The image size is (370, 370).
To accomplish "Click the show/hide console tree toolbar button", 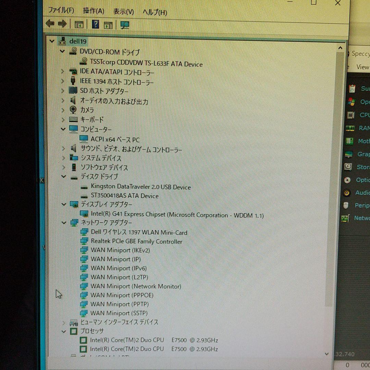I will 79,24.
